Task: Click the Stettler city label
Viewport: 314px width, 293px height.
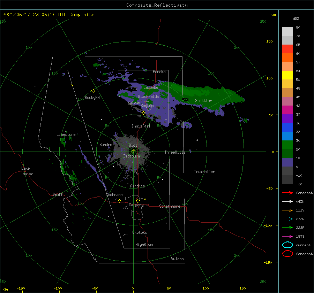Action: (x=203, y=101)
